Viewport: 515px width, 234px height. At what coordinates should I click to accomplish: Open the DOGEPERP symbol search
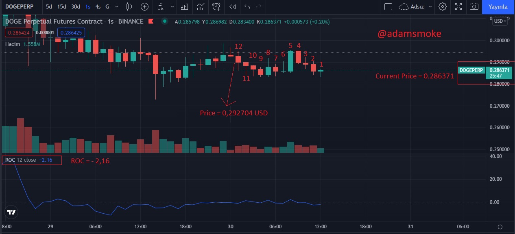(x=20, y=6)
